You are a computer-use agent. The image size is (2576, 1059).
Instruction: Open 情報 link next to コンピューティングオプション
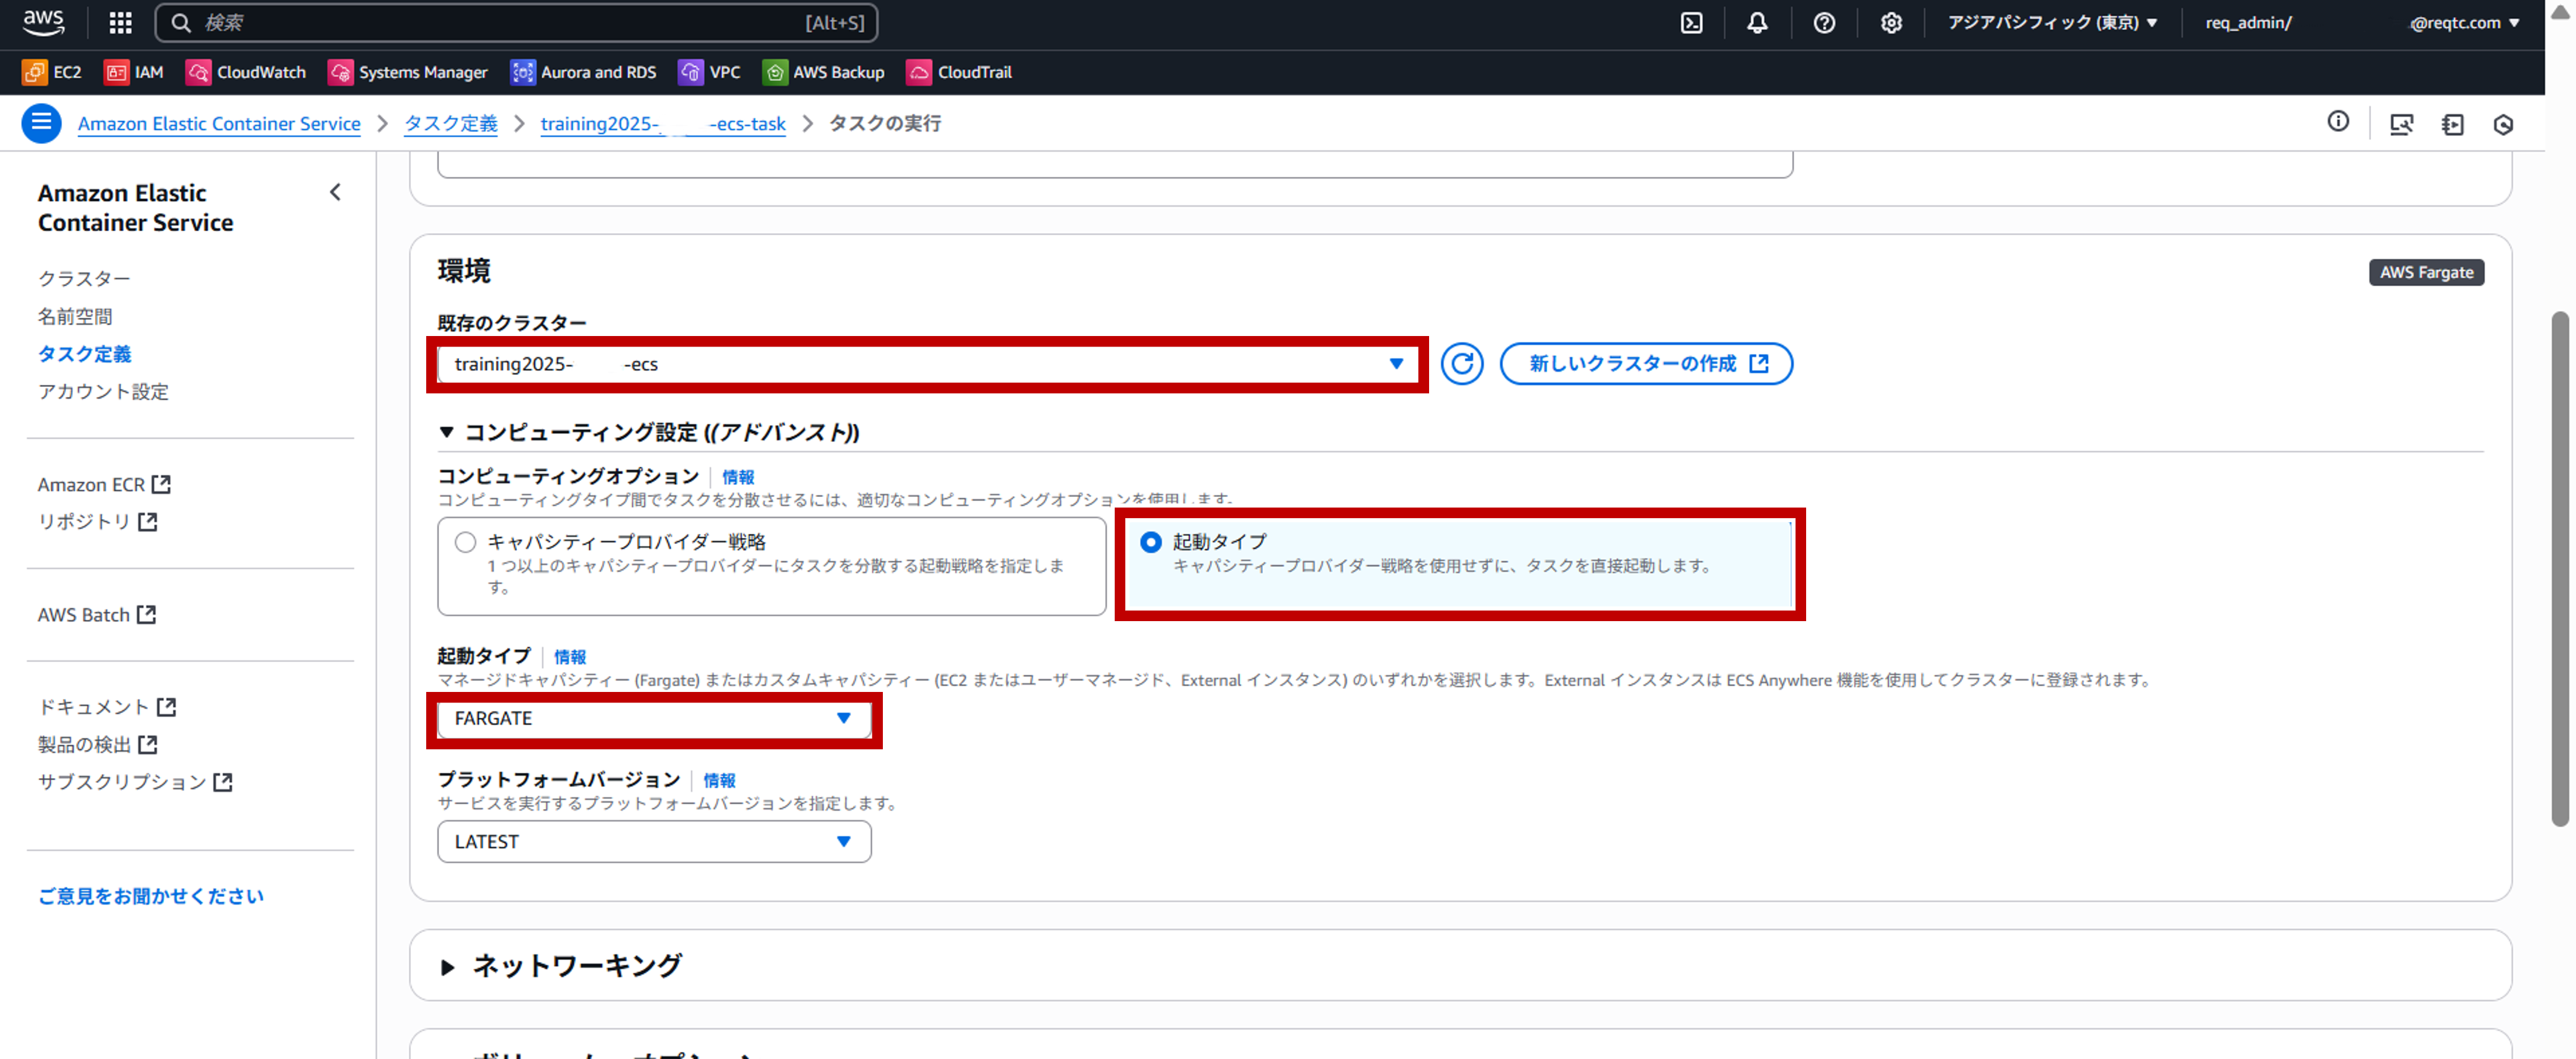(738, 477)
